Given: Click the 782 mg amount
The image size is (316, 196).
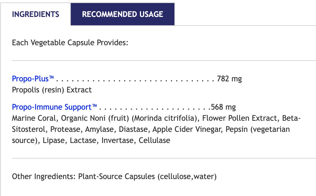Looking at the screenshot, I should [229, 79].
